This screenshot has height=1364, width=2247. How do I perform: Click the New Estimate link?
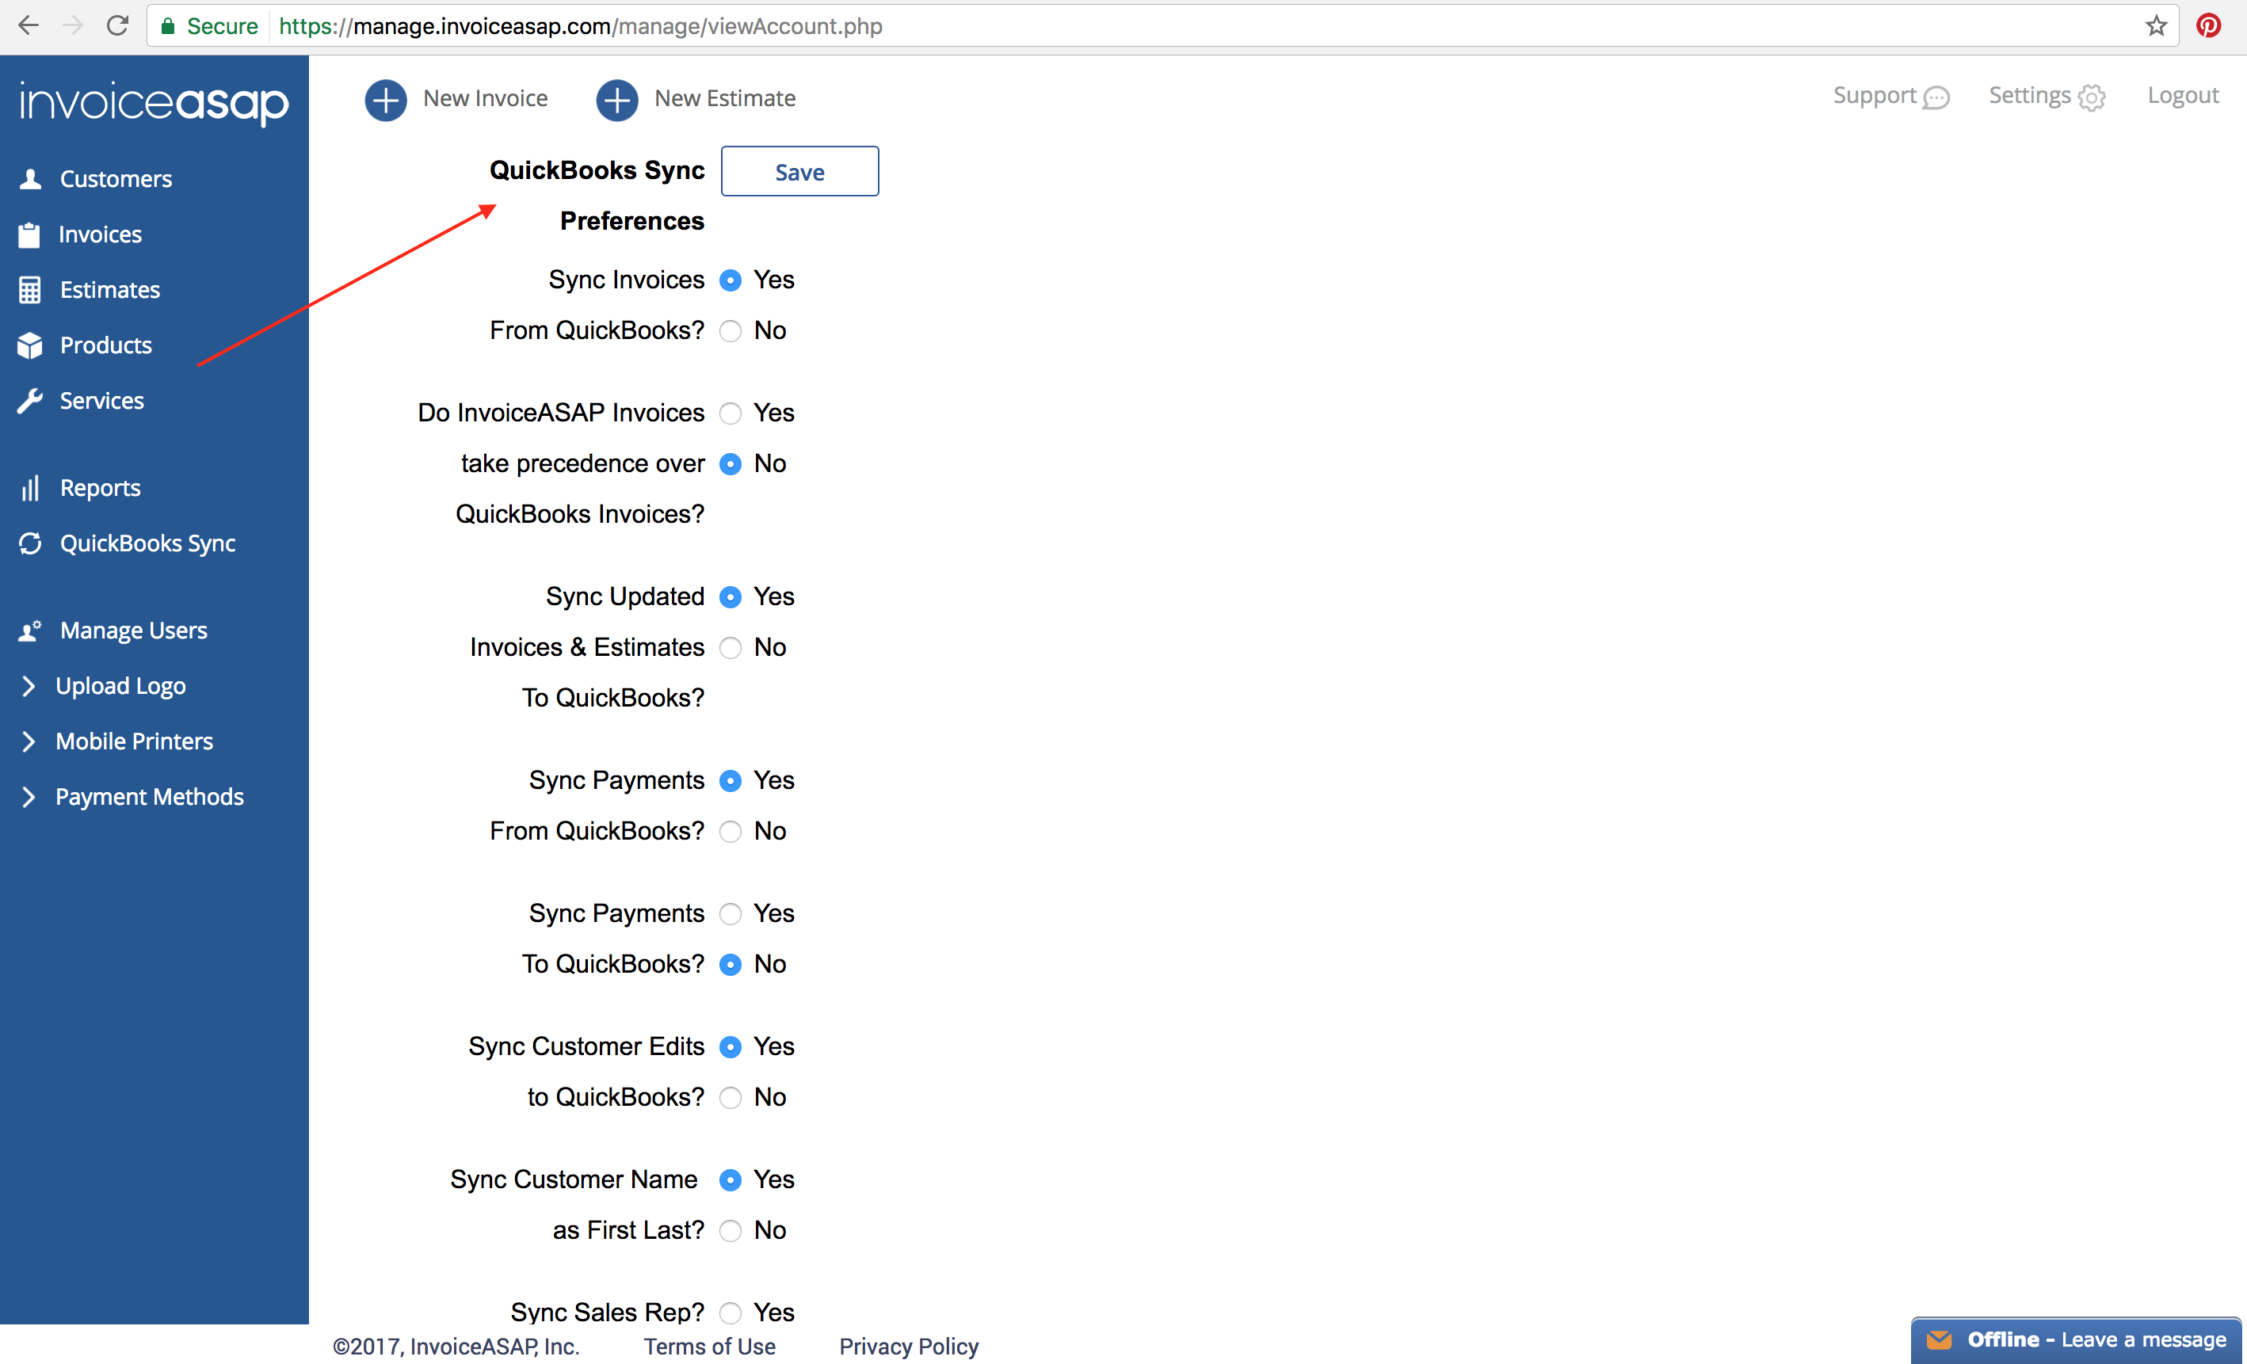click(x=725, y=98)
